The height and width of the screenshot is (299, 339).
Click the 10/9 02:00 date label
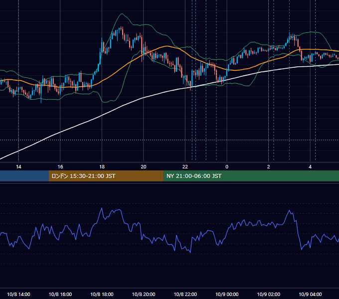269,294
